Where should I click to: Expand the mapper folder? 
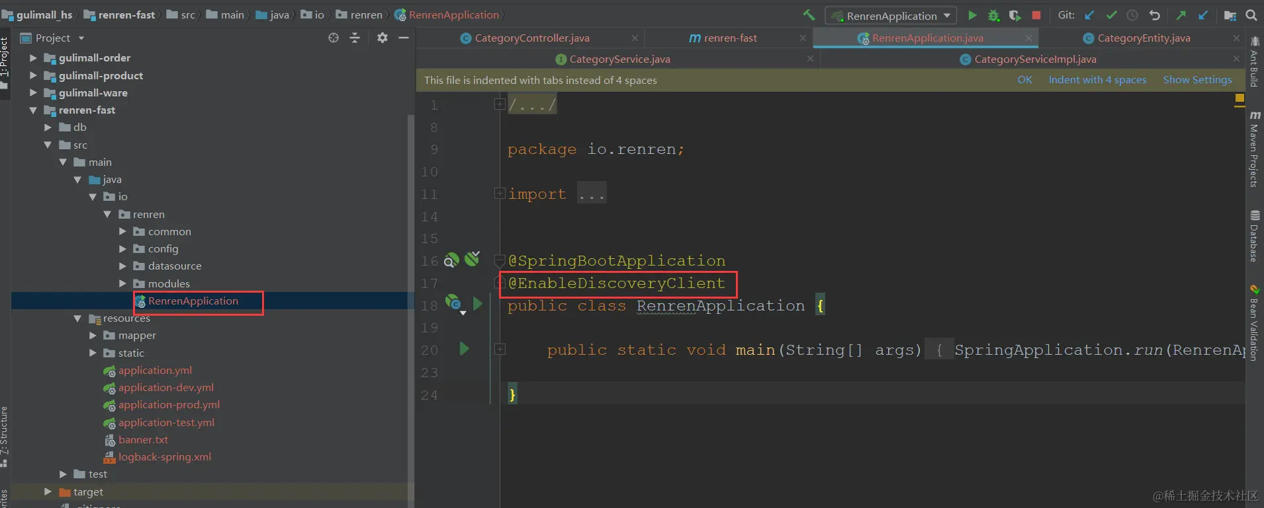(x=93, y=336)
